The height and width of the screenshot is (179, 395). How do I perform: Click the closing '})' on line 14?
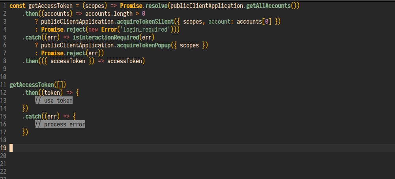point(25,108)
